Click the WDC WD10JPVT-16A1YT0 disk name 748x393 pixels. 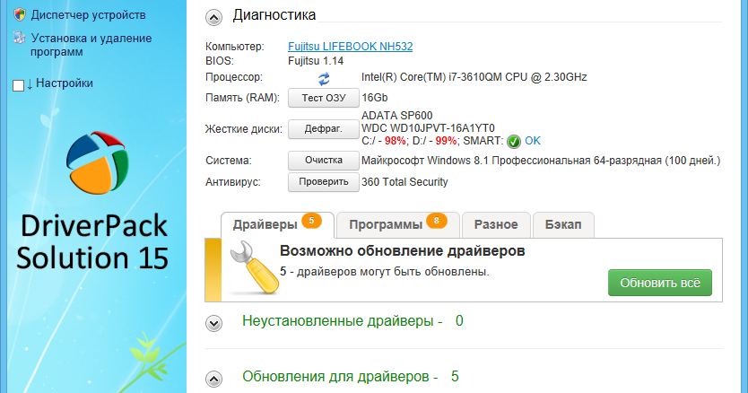pyautogui.click(x=428, y=128)
